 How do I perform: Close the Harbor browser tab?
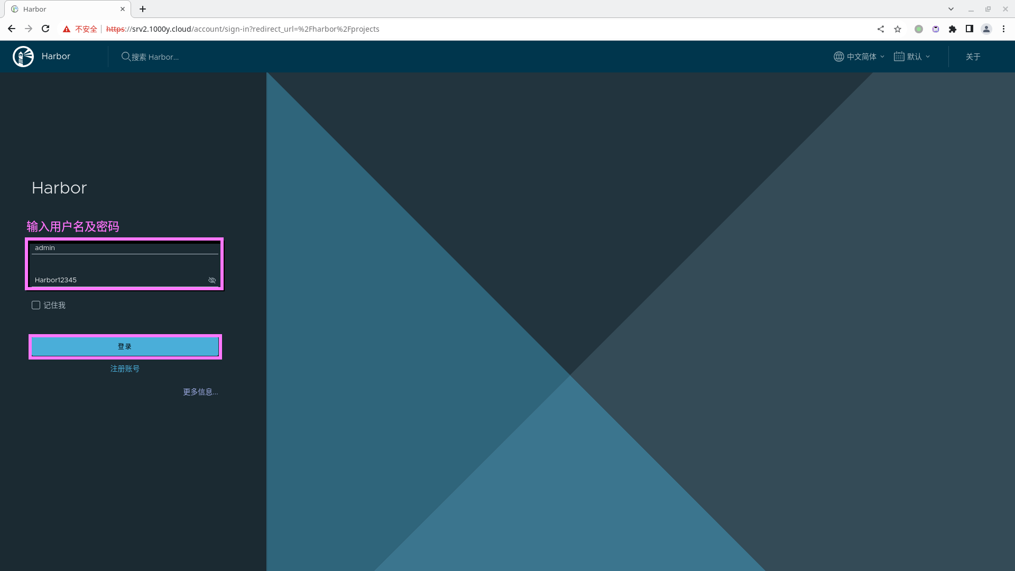tap(123, 9)
